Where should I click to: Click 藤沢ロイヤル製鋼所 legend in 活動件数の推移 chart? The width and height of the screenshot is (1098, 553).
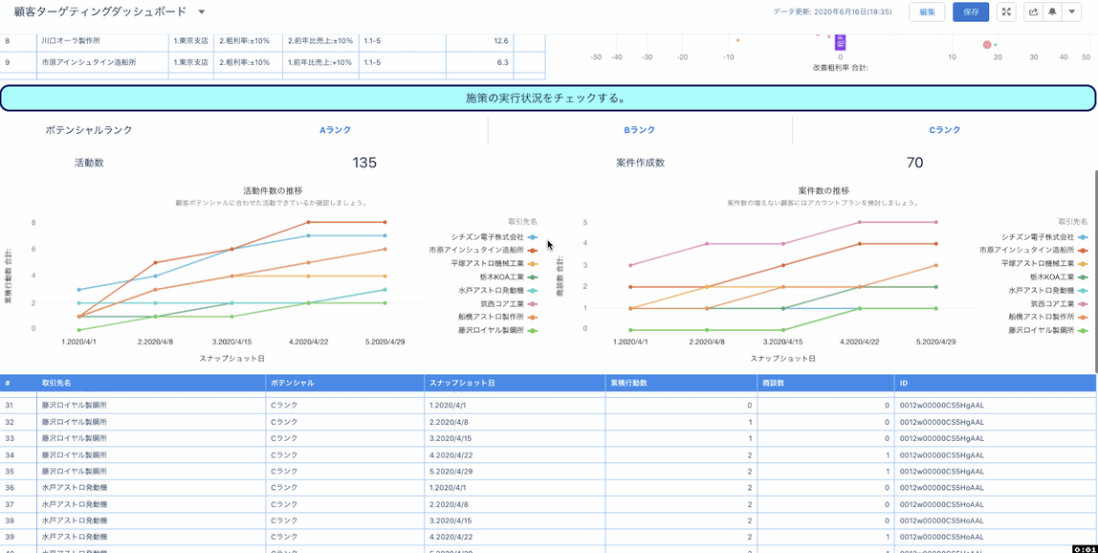pos(498,330)
